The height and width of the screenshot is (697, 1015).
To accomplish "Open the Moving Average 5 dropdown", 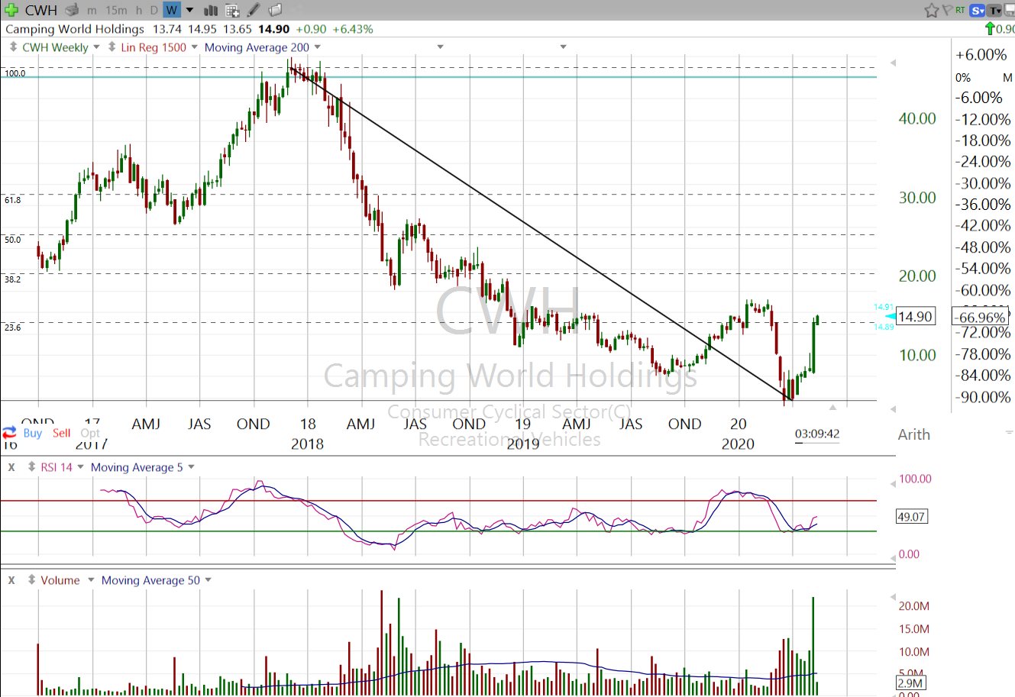I will pyautogui.click(x=191, y=467).
